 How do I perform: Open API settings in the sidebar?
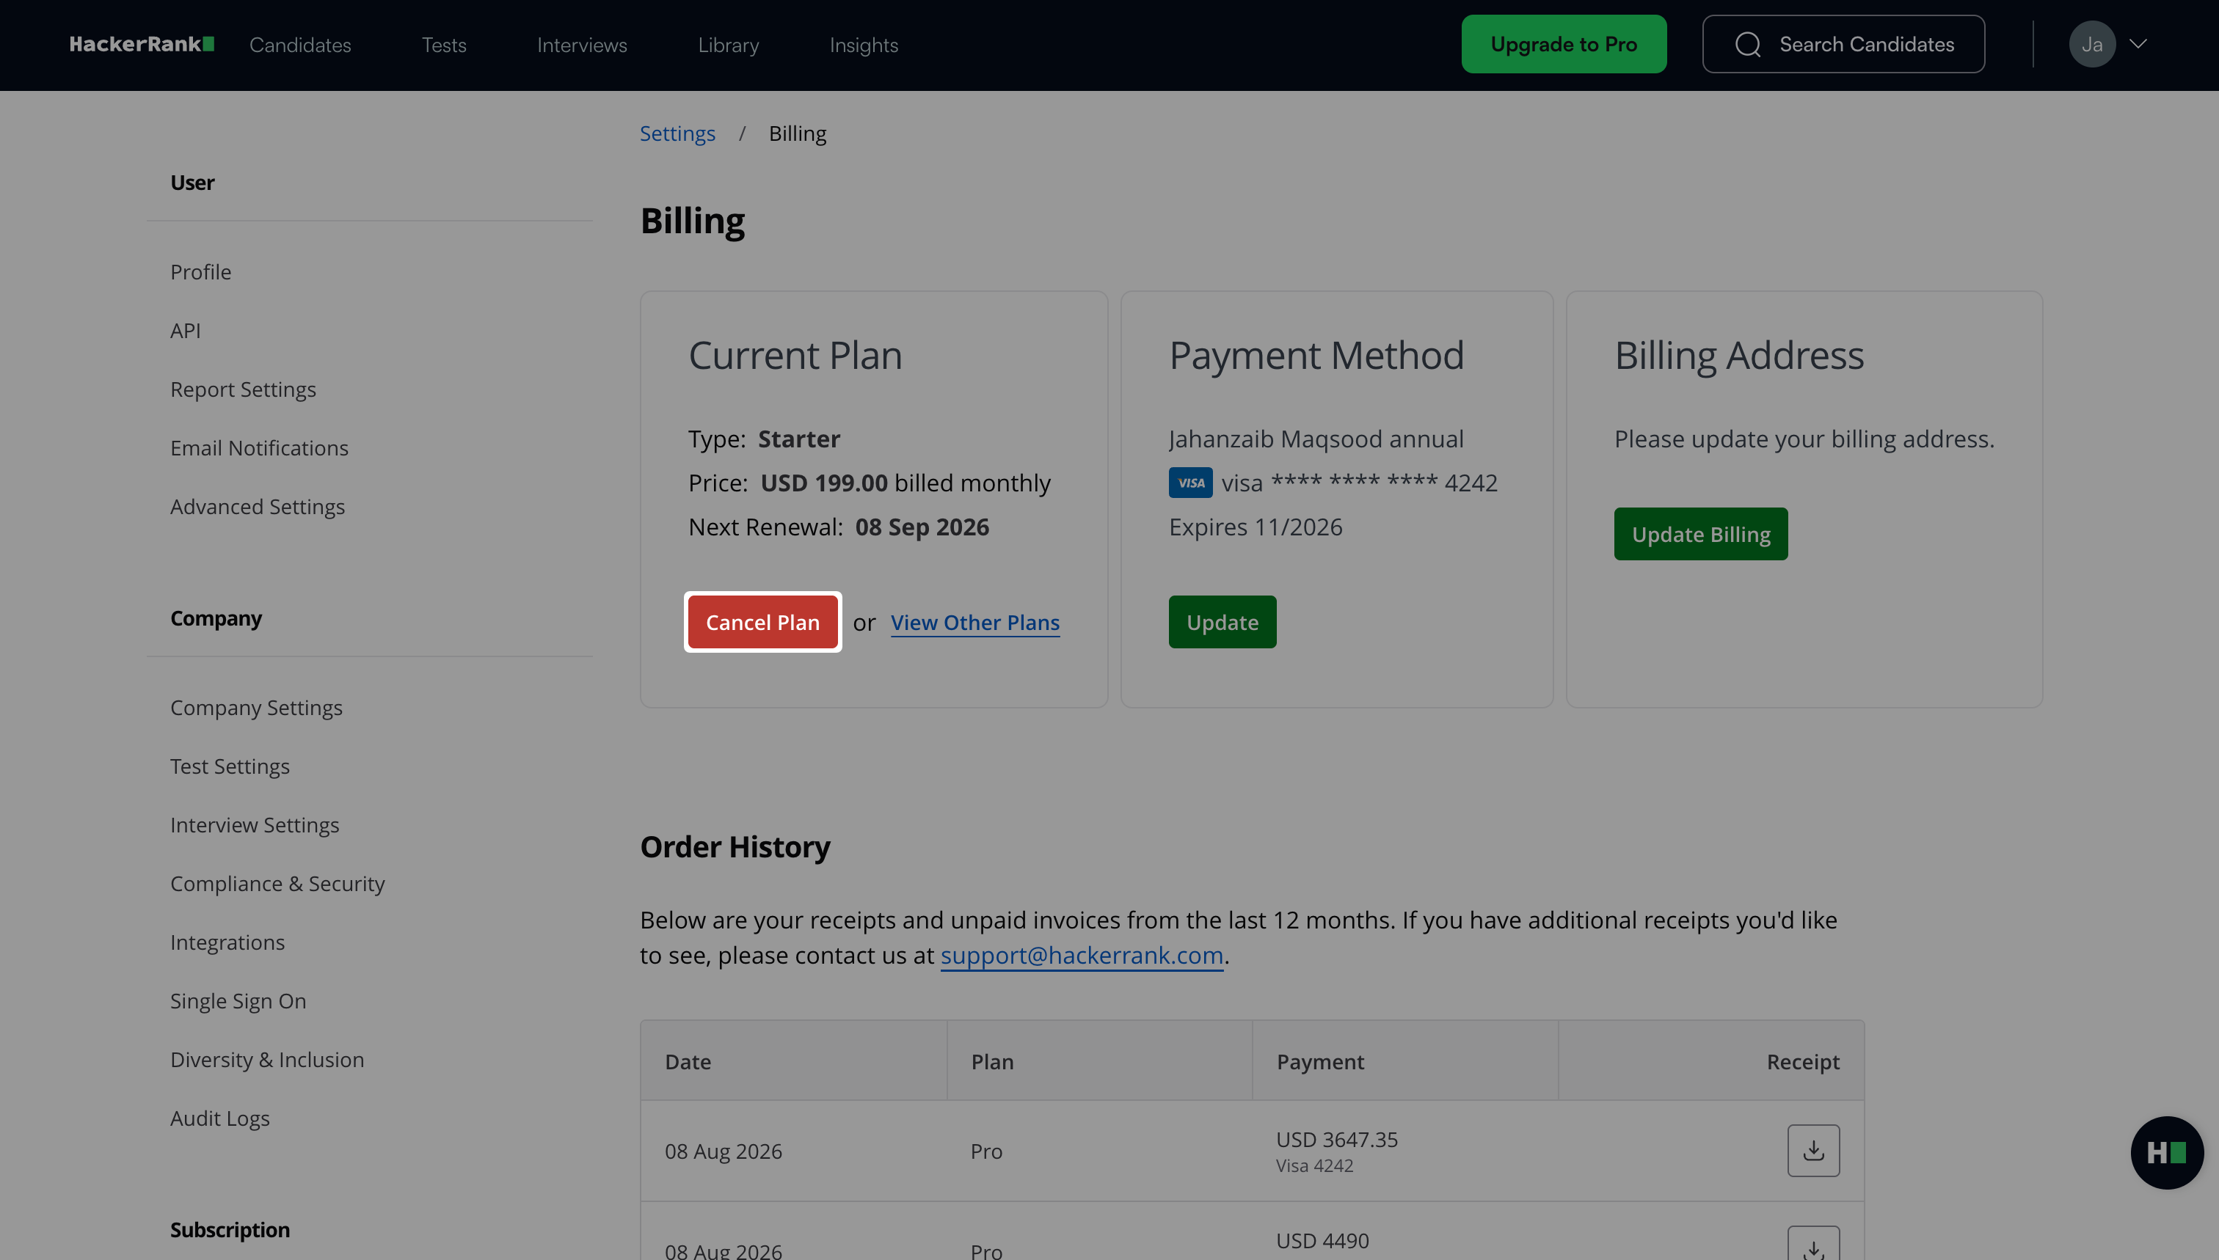(x=185, y=331)
